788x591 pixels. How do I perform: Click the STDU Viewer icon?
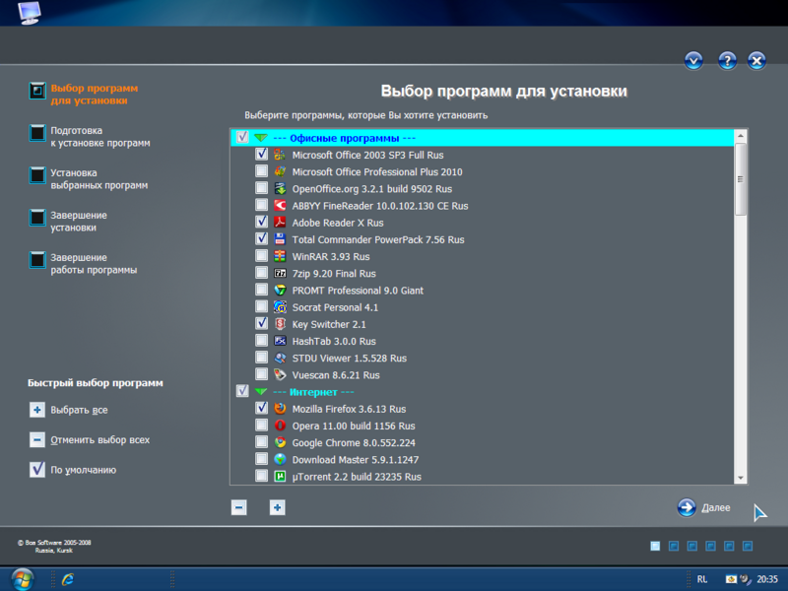point(280,358)
